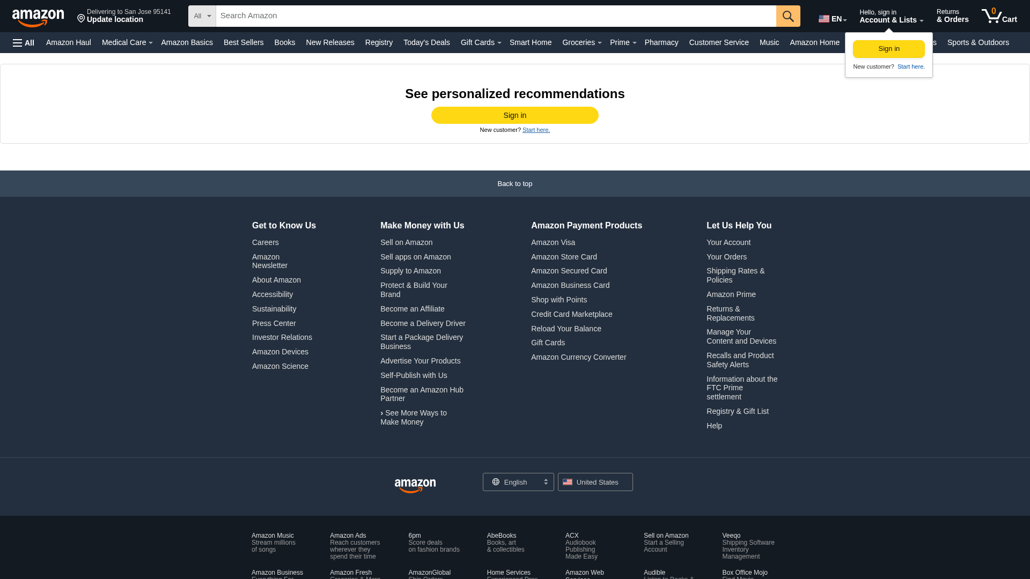Click Start here under recommendations
Screen dimensions: 1030x579
click(536, 130)
